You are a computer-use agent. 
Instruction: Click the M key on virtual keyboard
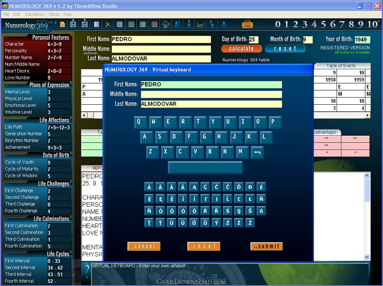[x=242, y=152]
